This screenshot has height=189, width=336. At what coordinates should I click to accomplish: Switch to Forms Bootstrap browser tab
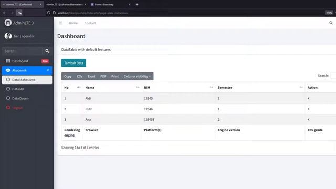coord(110,4)
